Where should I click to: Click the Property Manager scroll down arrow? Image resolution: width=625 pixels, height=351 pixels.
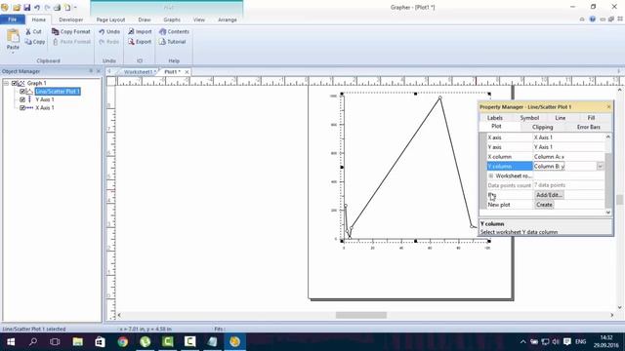[608, 213]
